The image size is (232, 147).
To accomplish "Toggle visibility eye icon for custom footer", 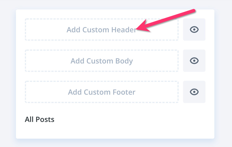I will (194, 92).
